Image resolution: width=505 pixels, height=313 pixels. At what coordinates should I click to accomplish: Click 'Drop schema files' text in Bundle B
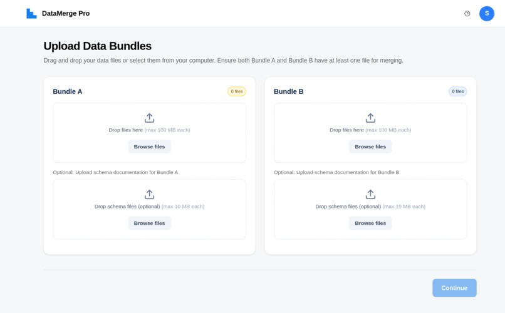tap(336, 207)
